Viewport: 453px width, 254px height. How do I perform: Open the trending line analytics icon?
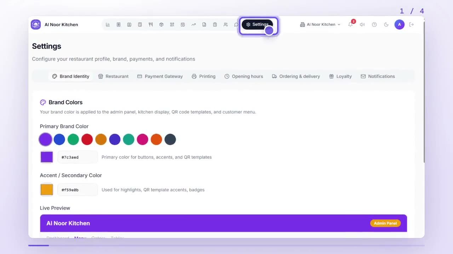coord(194,25)
